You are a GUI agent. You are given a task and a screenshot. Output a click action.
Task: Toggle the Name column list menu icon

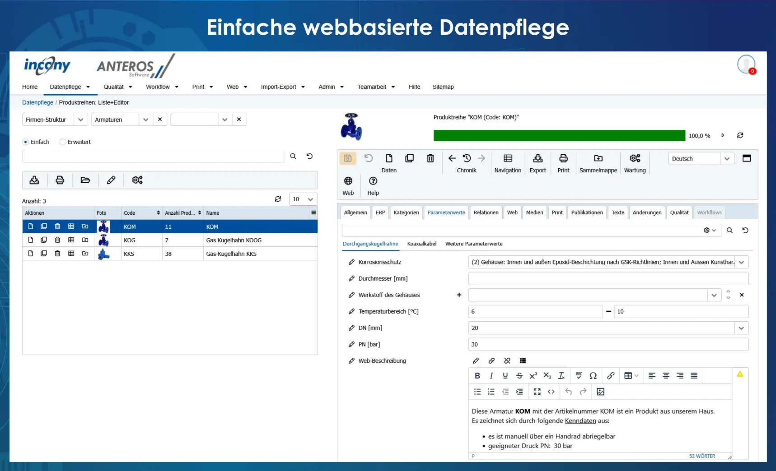pos(313,212)
